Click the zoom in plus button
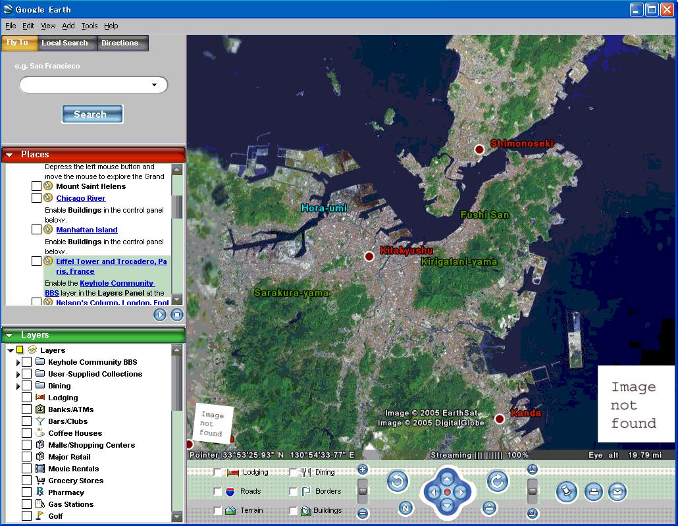 (x=362, y=469)
